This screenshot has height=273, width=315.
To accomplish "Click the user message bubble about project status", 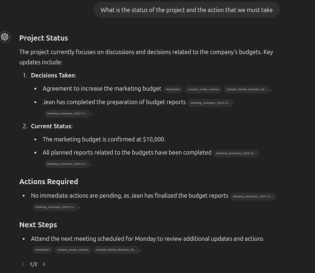I will 187,10.
